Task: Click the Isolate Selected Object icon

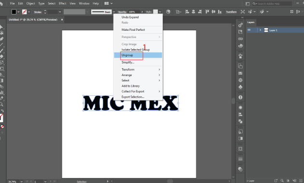Action: pyautogui.click(x=243, y=12)
